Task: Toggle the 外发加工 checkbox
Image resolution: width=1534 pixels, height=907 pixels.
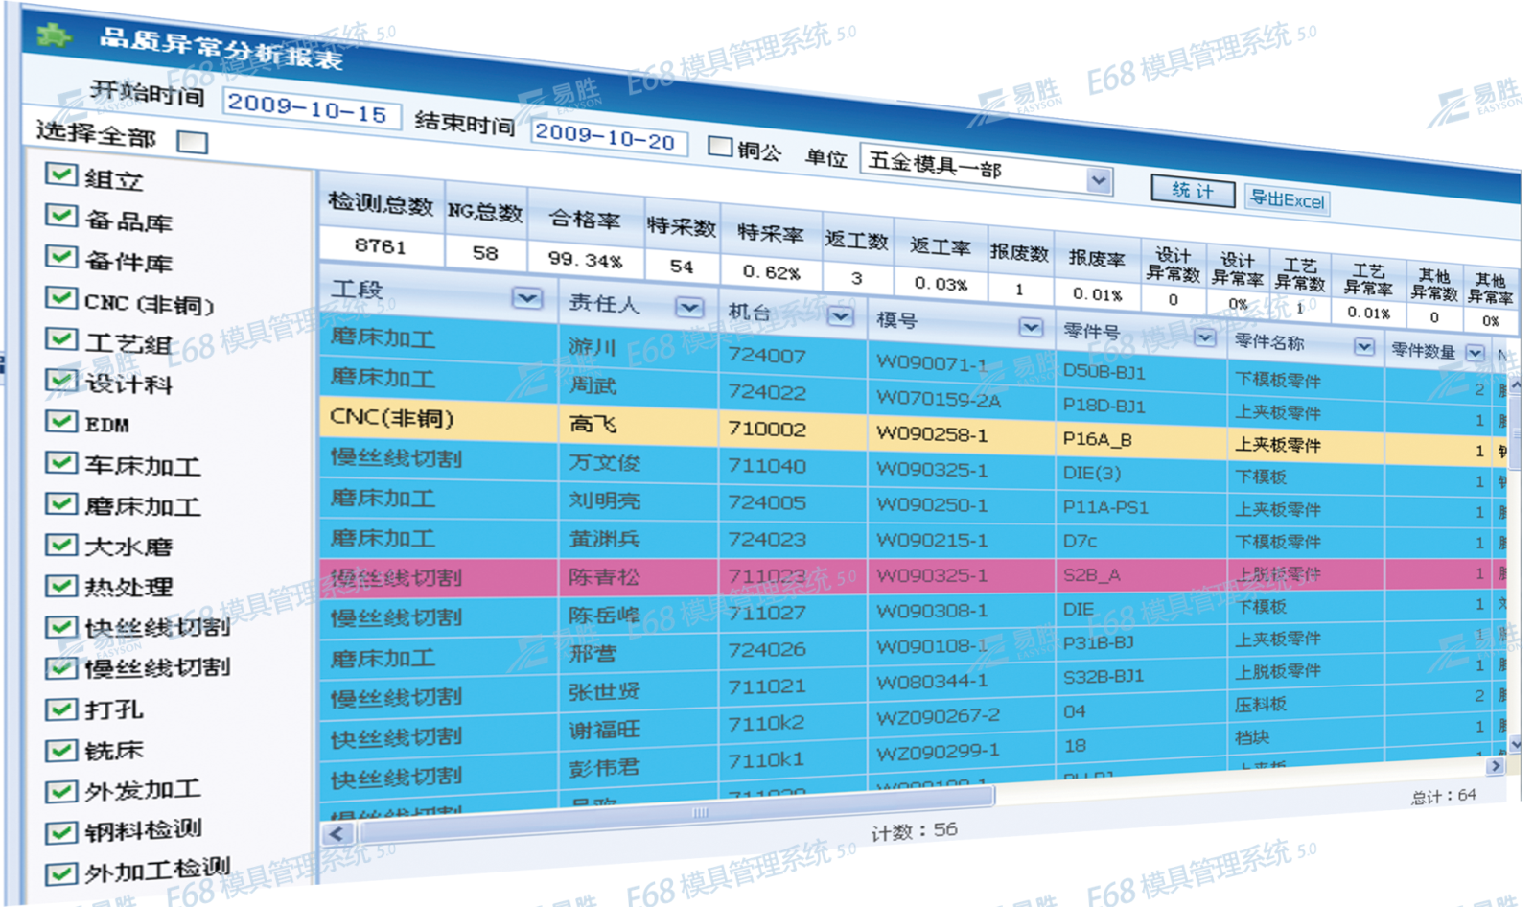Action: [61, 791]
